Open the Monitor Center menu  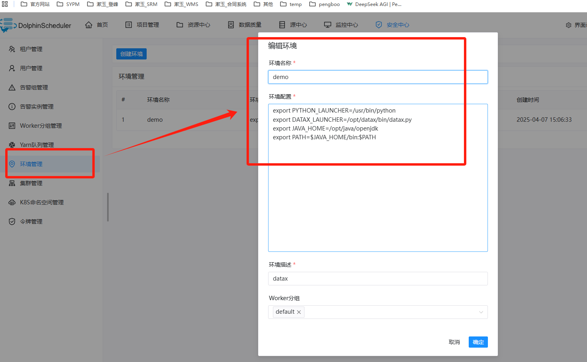tap(341, 25)
